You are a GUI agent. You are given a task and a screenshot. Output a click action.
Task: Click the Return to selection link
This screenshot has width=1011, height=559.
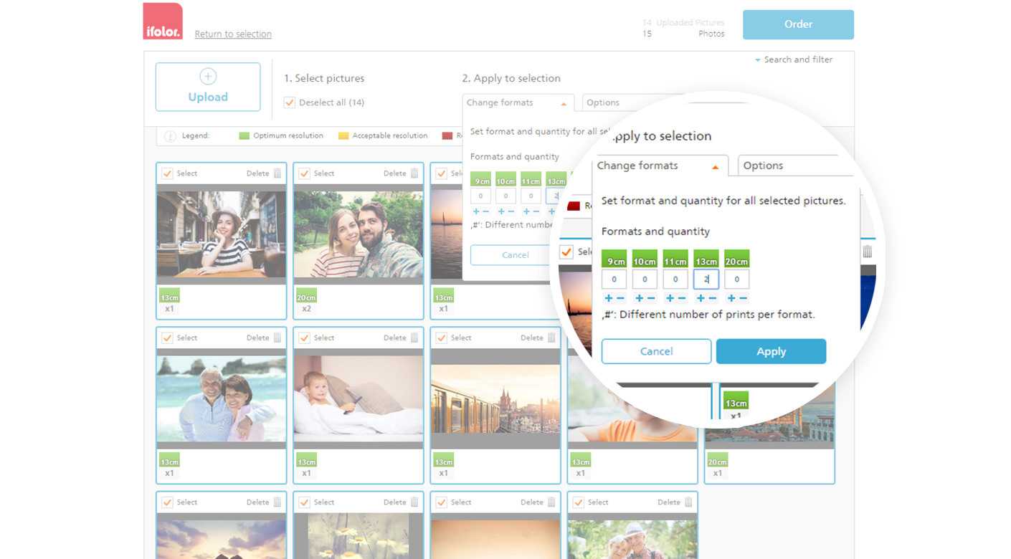(233, 34)
